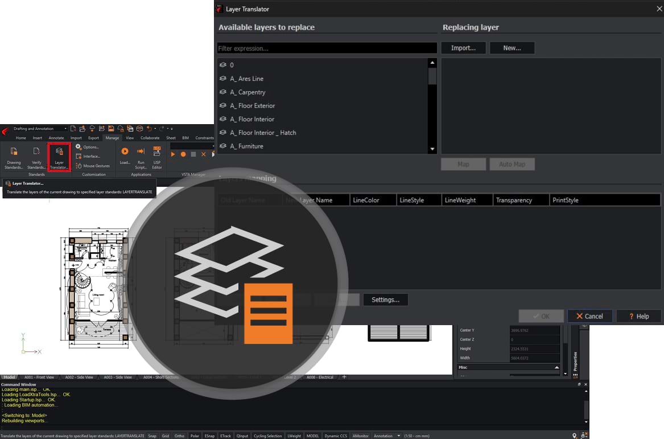The image size is (664, 439).
Task: Open the Layer Translator tool in ribbon
Action: (59, 157)
